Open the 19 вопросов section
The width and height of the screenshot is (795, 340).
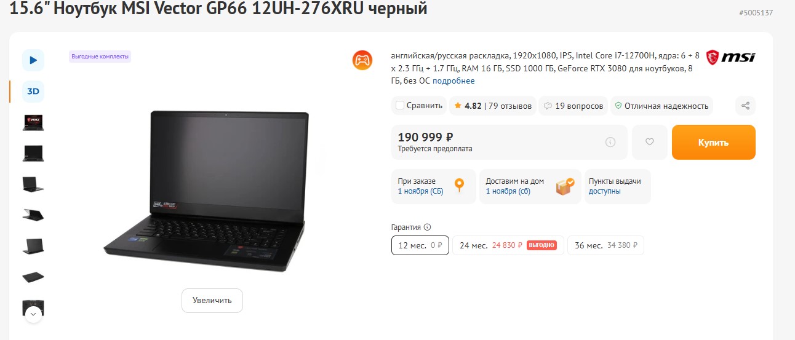tap(573, 106)
